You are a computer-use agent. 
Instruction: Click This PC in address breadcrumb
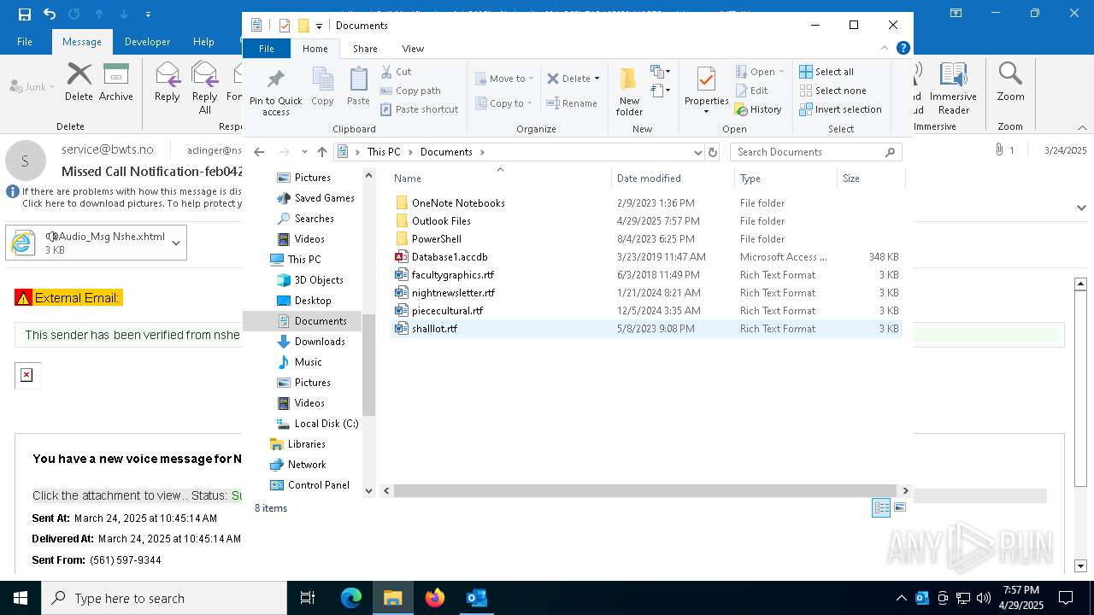pyautogui.click(x=384, y=152)
